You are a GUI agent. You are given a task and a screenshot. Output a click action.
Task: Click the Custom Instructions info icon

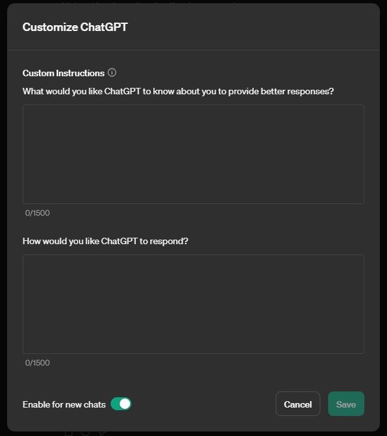(112, 73)
